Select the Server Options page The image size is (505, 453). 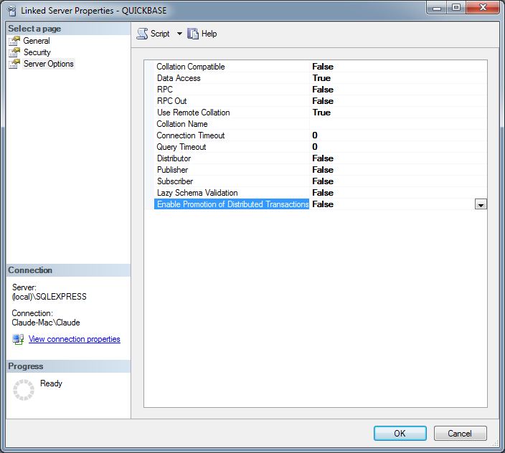[x=48, y=64]
